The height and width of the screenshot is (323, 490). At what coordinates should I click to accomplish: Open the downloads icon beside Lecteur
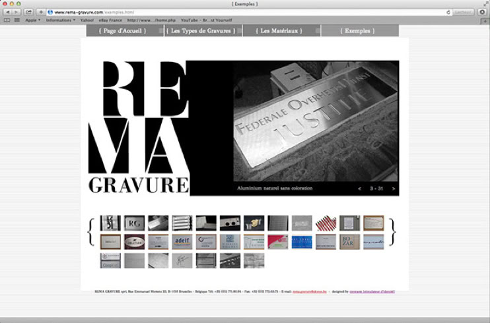[482, 12]
